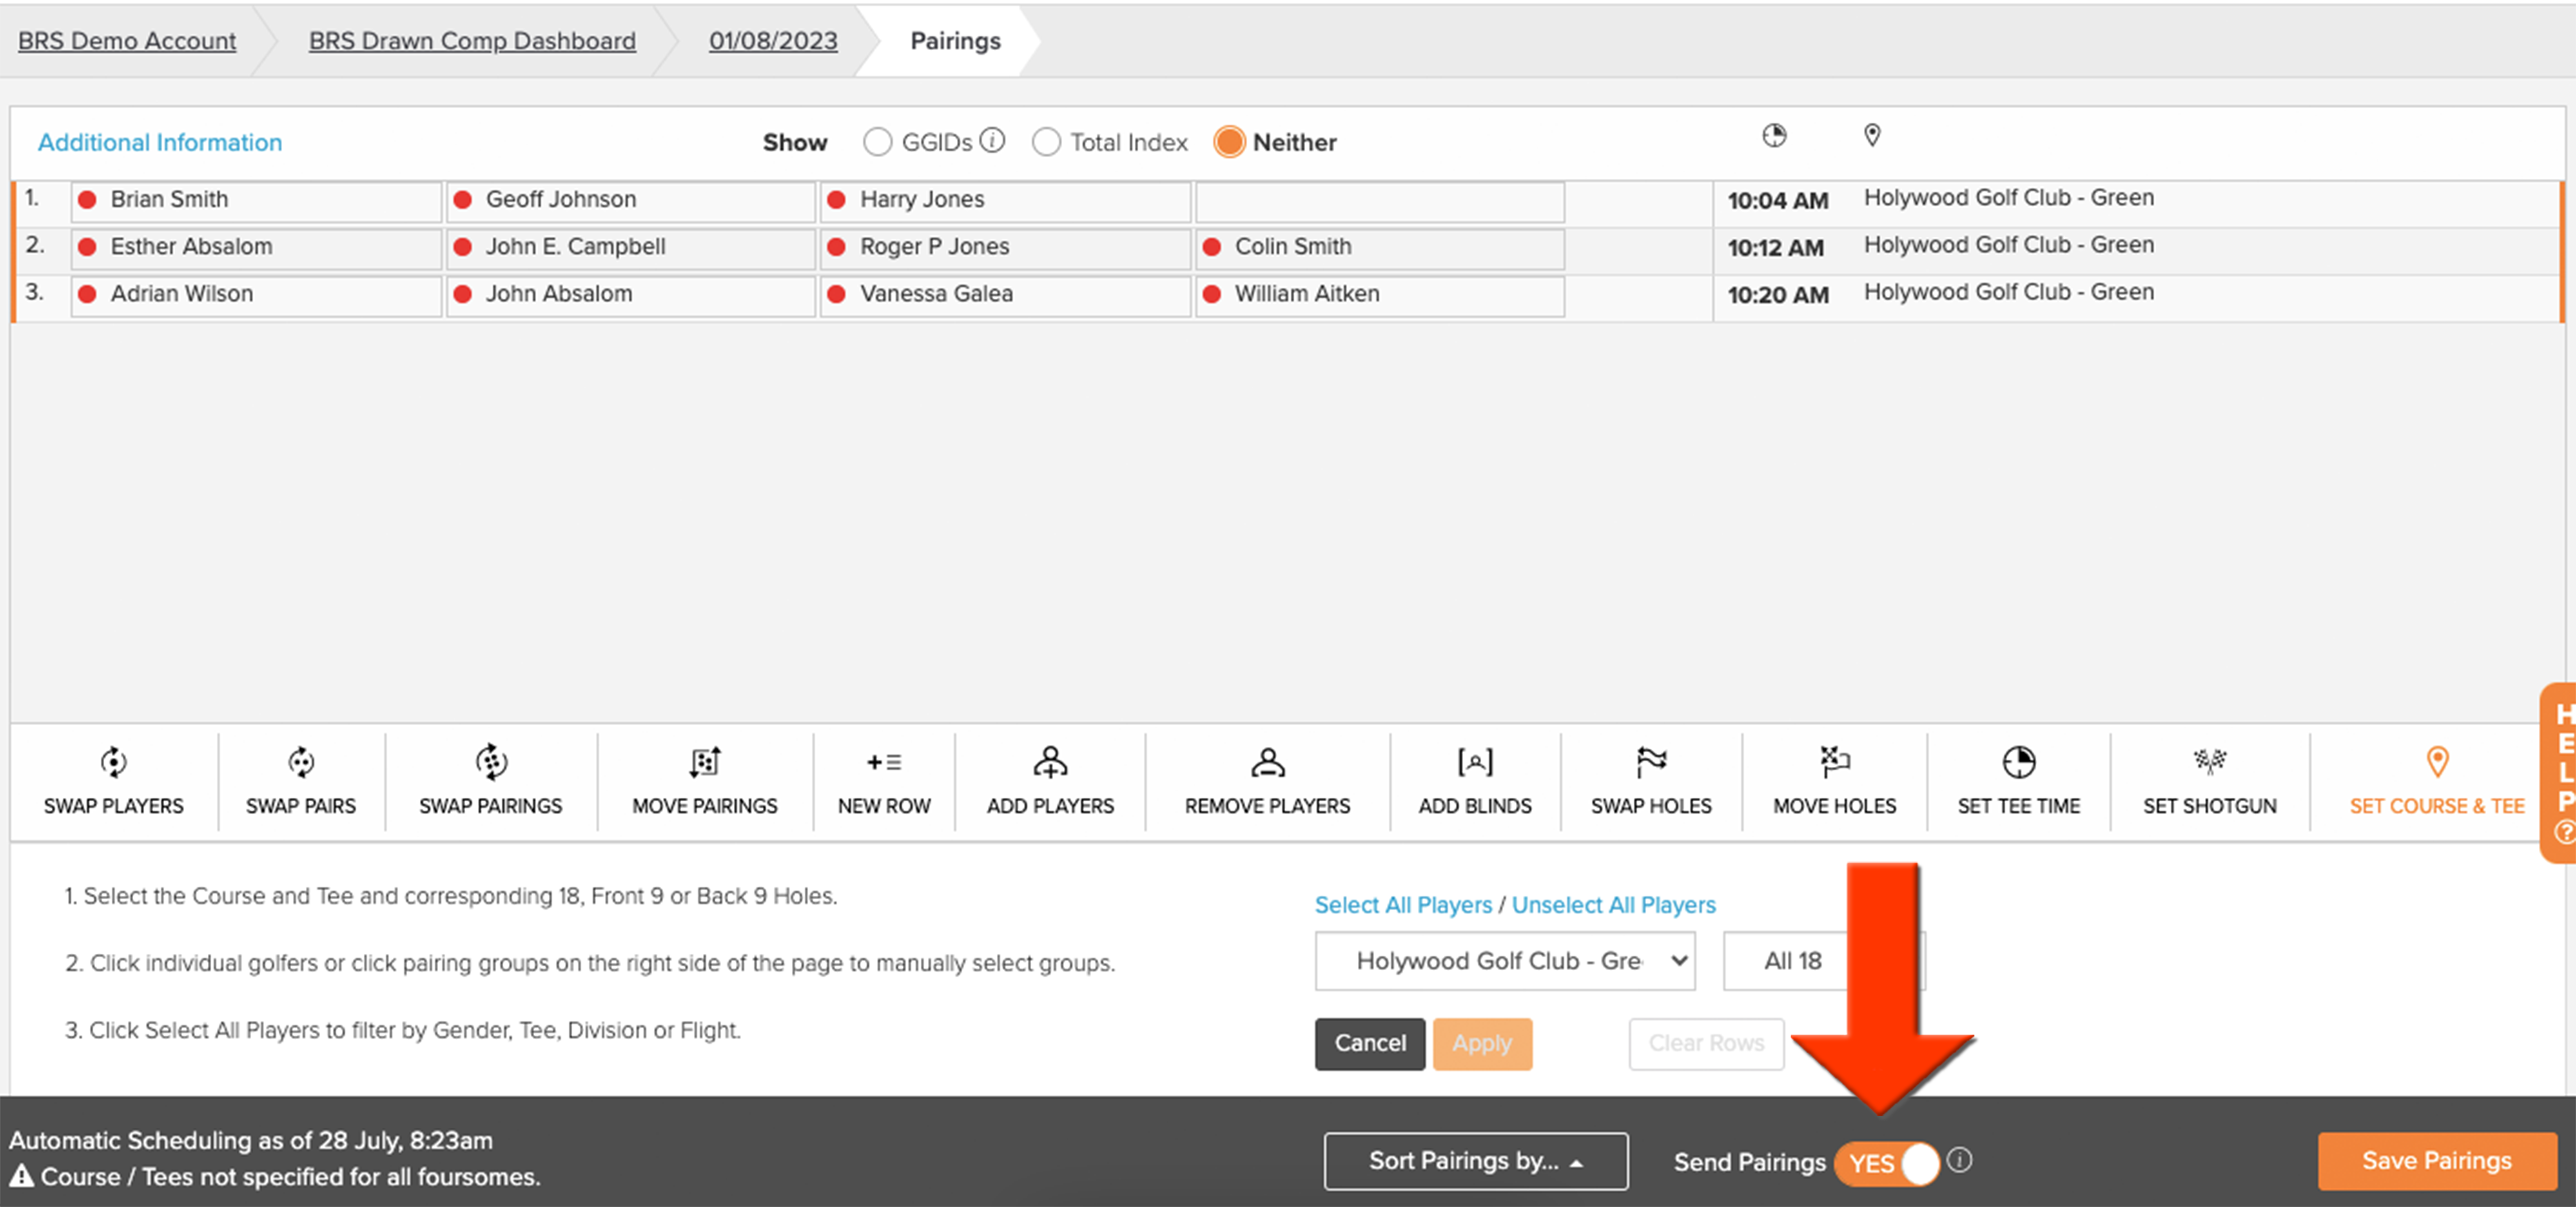Click the Send Pairings info icon
2576x1207 pixels.
pos(1960,1160)
